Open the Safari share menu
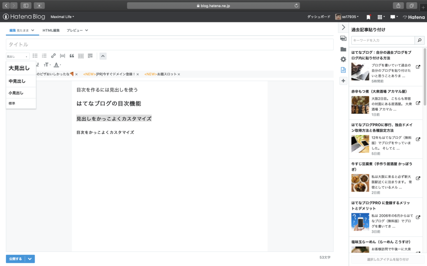This screenshot has width=427, height=266. 398,5
